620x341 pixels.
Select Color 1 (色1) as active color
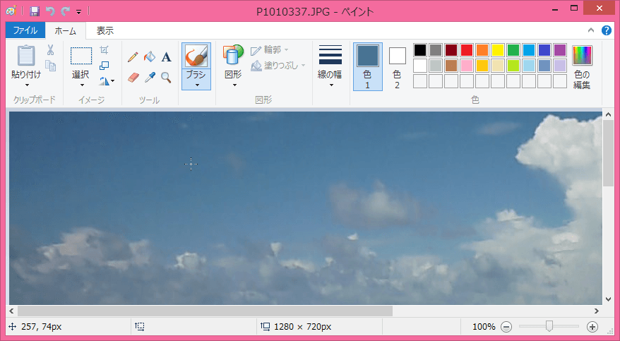pos(368,67)
